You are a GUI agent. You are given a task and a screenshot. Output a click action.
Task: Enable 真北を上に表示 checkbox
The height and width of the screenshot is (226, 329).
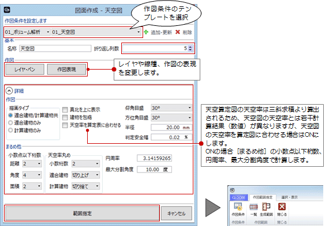click(x=65, y=110)
